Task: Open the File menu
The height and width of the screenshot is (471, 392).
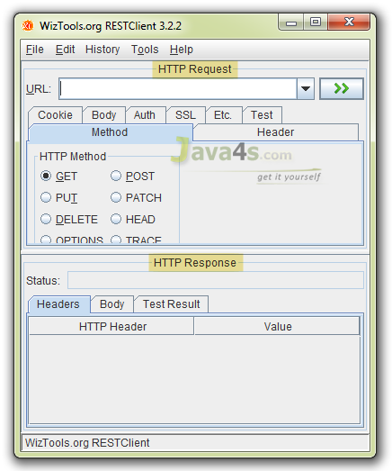Action: [x=35, y=50]
